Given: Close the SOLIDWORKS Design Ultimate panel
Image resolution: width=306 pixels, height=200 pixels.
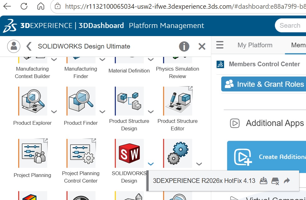Looking at the screenshot, I should (x=202, y=46).
